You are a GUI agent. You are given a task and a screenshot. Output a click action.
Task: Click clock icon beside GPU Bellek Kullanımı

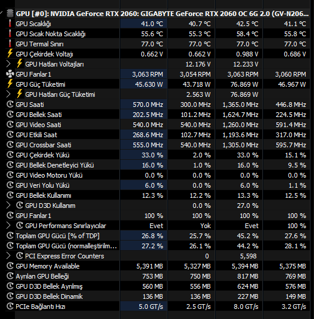tap(10, 195)
